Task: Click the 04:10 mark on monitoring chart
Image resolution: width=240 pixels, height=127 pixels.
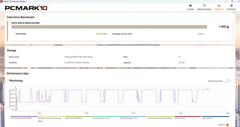Action: point(133,113)
